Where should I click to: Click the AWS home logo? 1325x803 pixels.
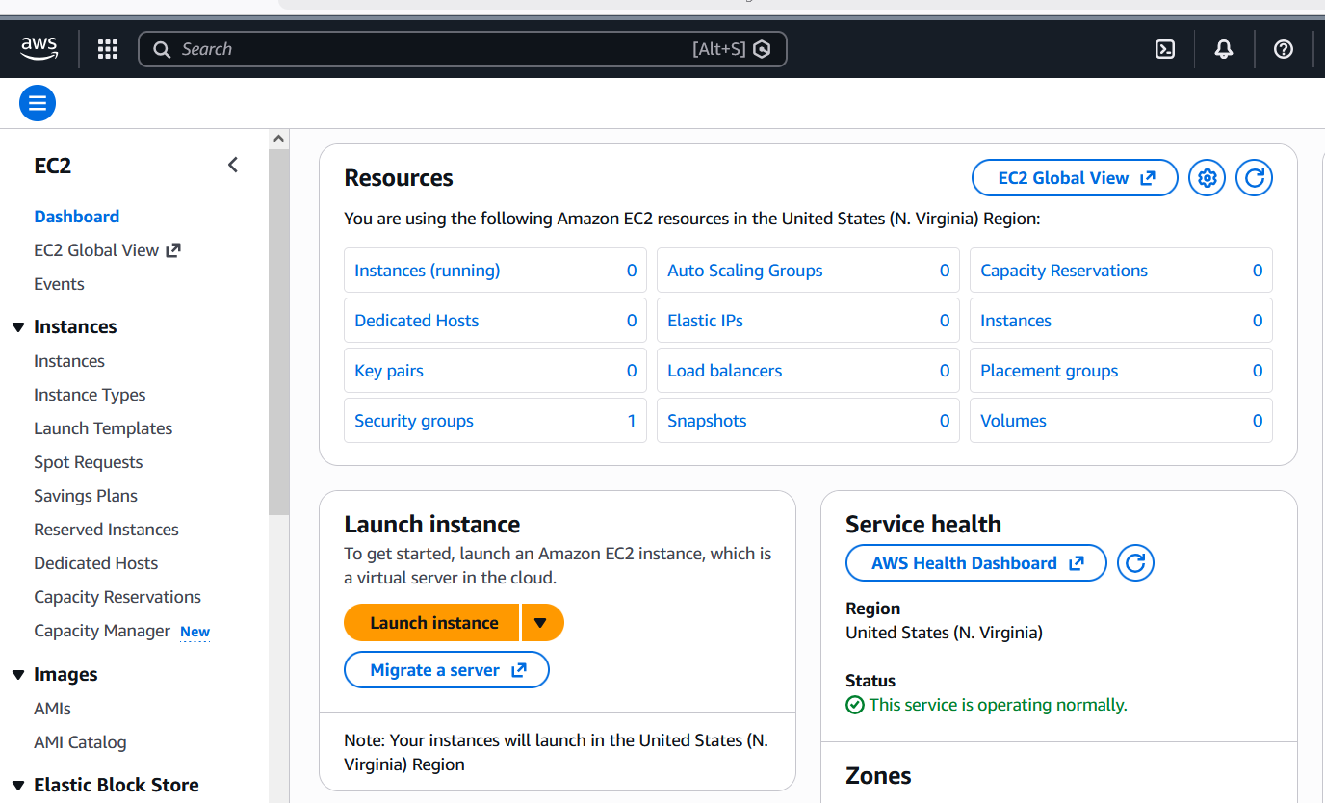click(x=39, y=48)
